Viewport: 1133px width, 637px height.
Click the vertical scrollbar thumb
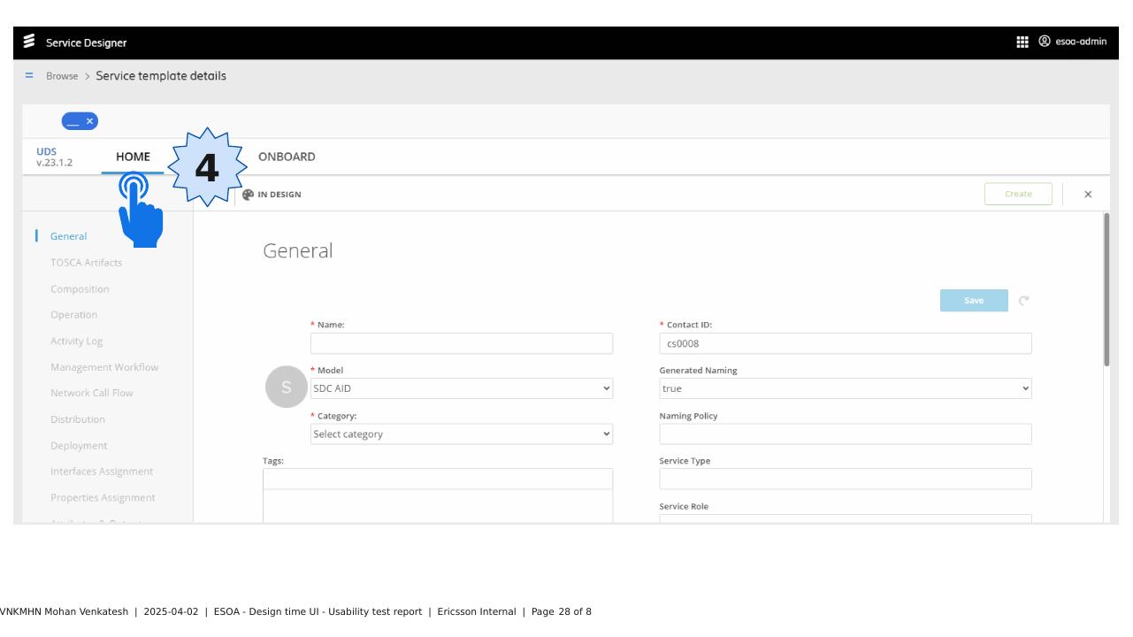(1106, 289)
